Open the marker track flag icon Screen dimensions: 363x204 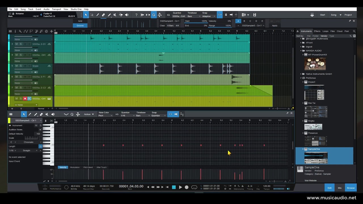point(31,31)
